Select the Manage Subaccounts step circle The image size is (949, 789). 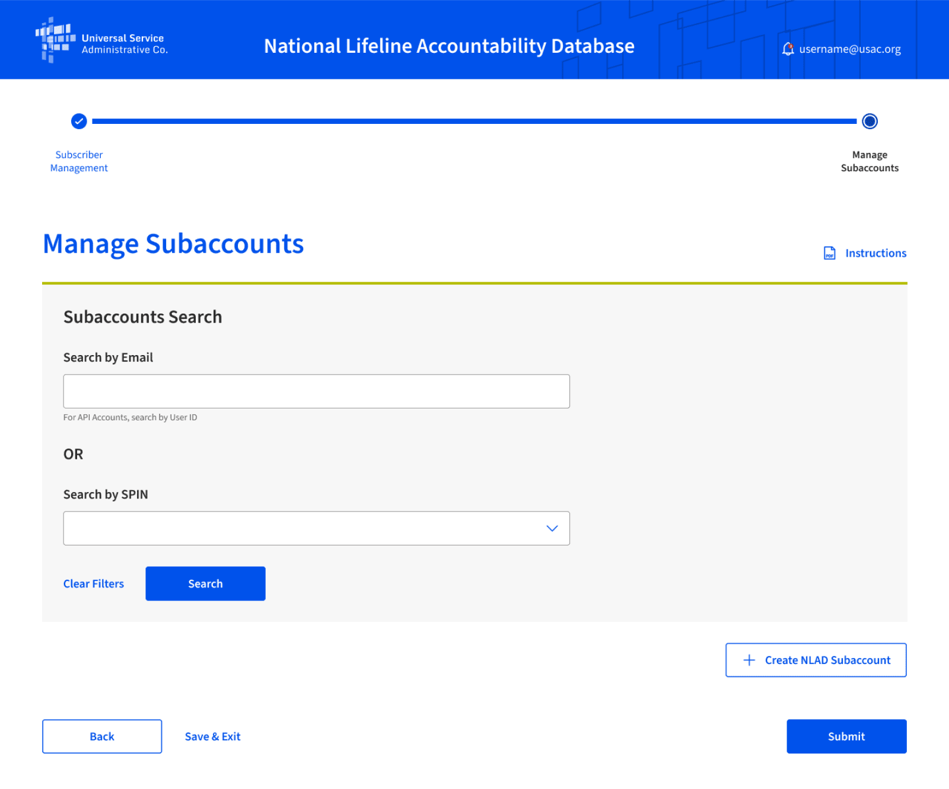point(870,122)
